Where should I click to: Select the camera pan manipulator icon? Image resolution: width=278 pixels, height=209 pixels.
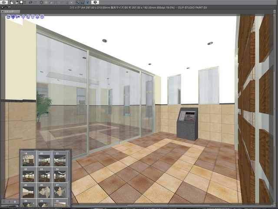coord(13,17)
